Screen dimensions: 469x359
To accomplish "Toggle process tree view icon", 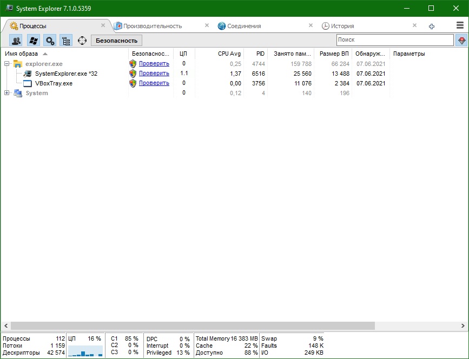I will pos(66,41).
